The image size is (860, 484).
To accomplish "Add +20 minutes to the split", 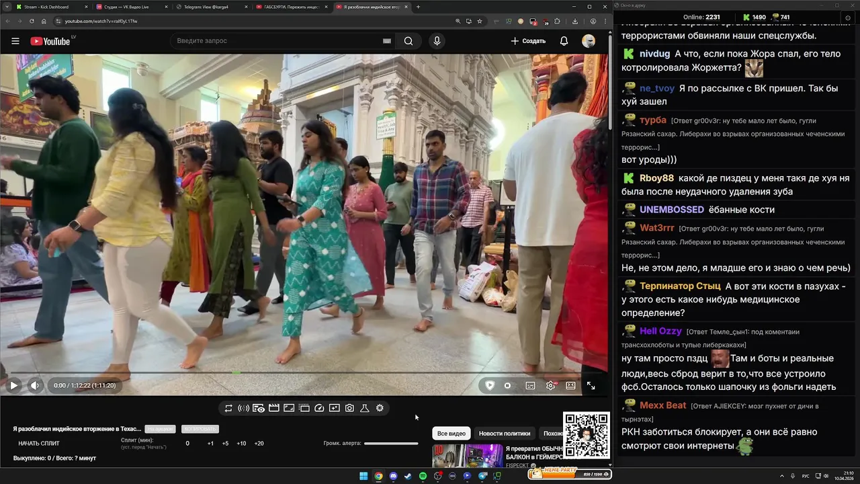I will click(x=259, y=444).
